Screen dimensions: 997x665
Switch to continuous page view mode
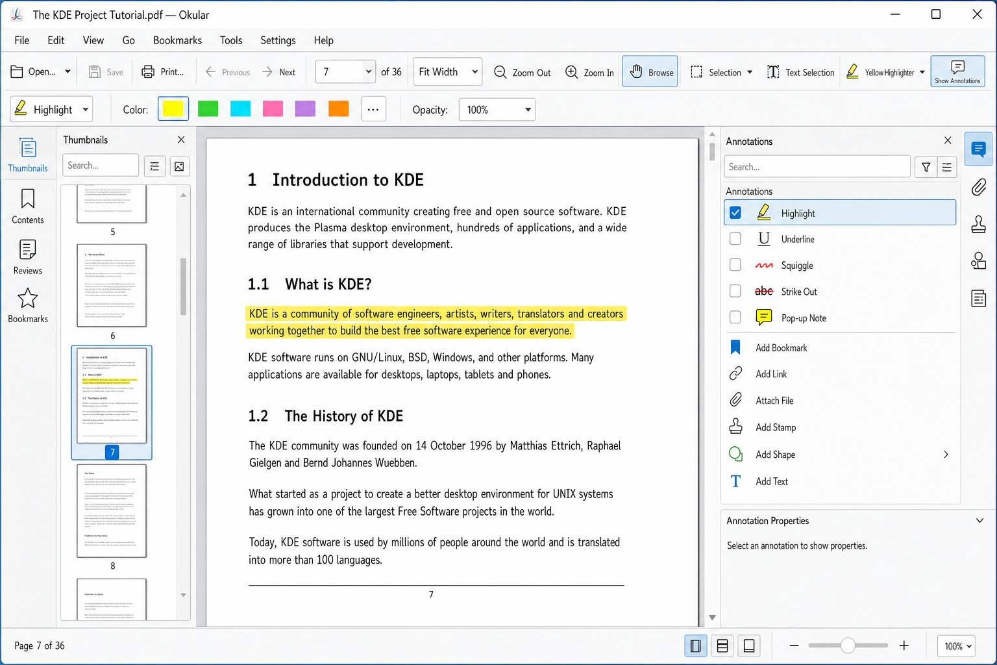click(x=722, y=646)
